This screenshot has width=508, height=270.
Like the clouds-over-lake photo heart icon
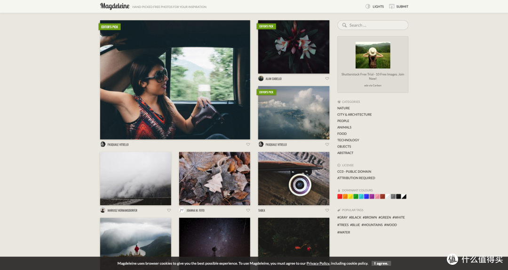(327, 145)
